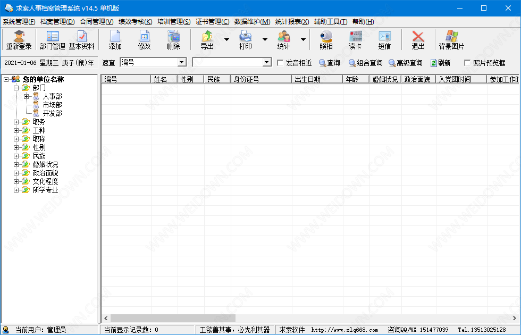Click the 重新登录 re-login icon
521x335 pixels.
(19, 40)
